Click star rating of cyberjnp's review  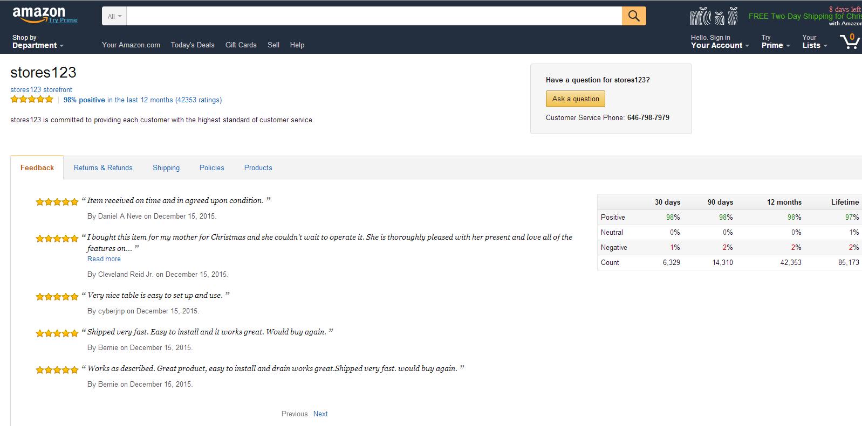click(57, 297)
